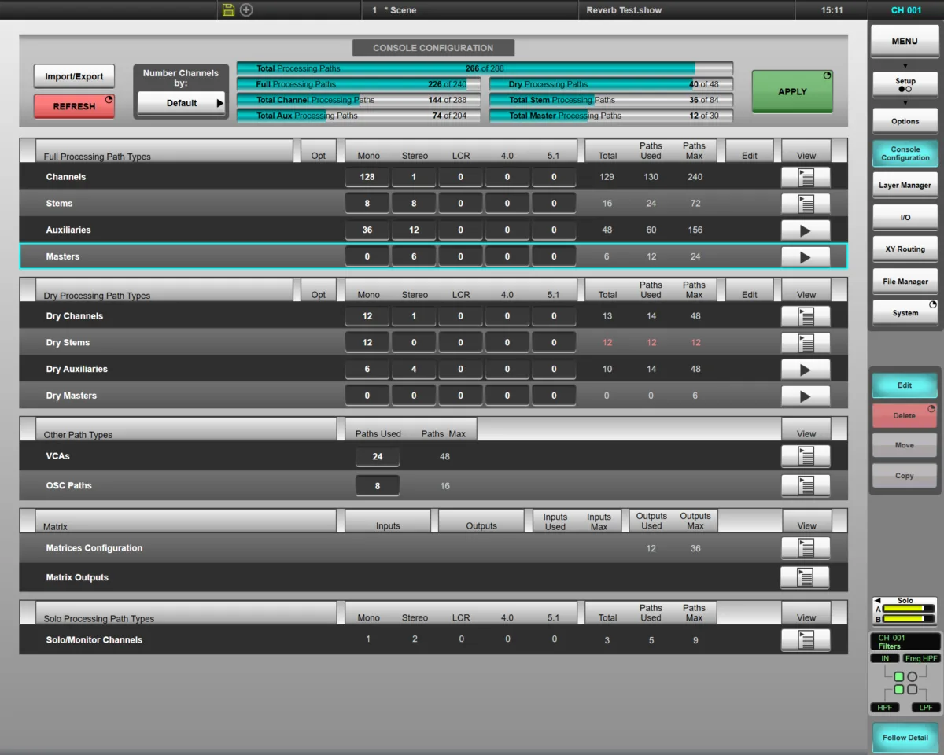Select the Stems Mono count field 8

367,204
